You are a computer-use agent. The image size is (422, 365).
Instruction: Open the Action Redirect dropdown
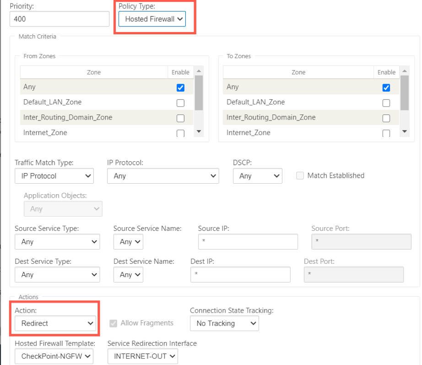pos(55,323)
